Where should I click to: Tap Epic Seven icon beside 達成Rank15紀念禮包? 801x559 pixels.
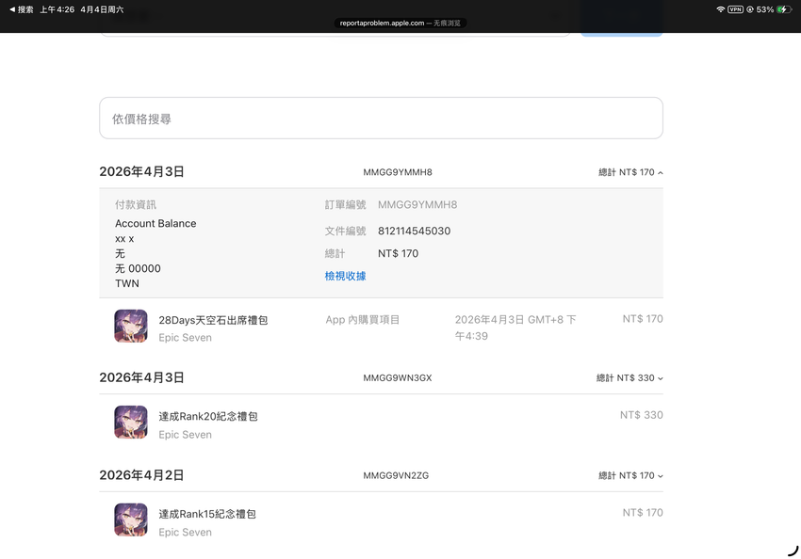[x=131, y=520]
